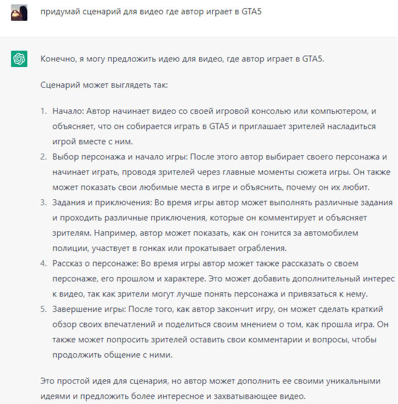Click 'GTA5' in the assistant's first sentence

point(312,59)
